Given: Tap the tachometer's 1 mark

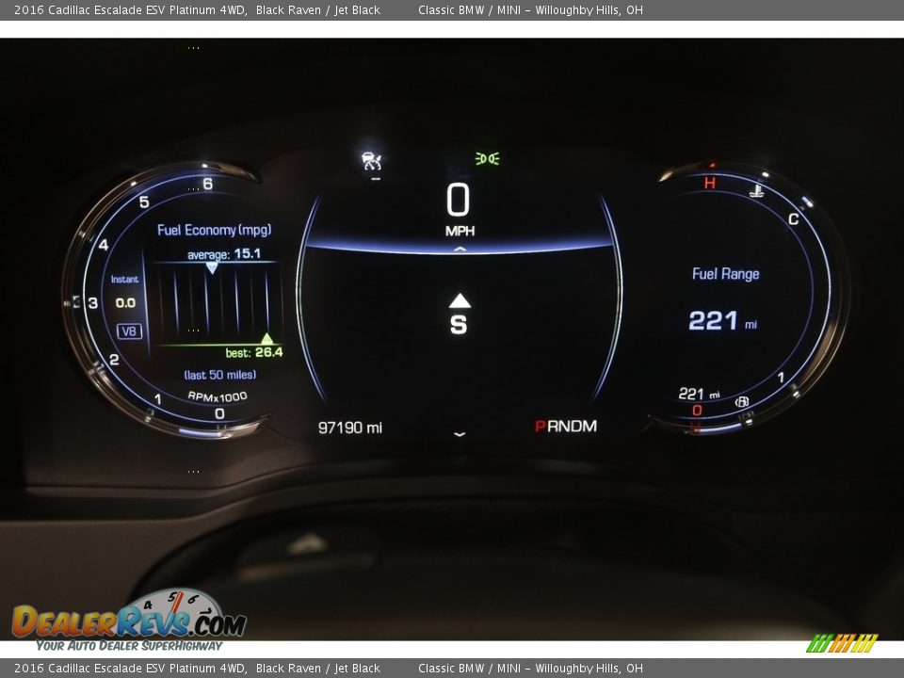Looking at the screenshot, I should (157, 399).
